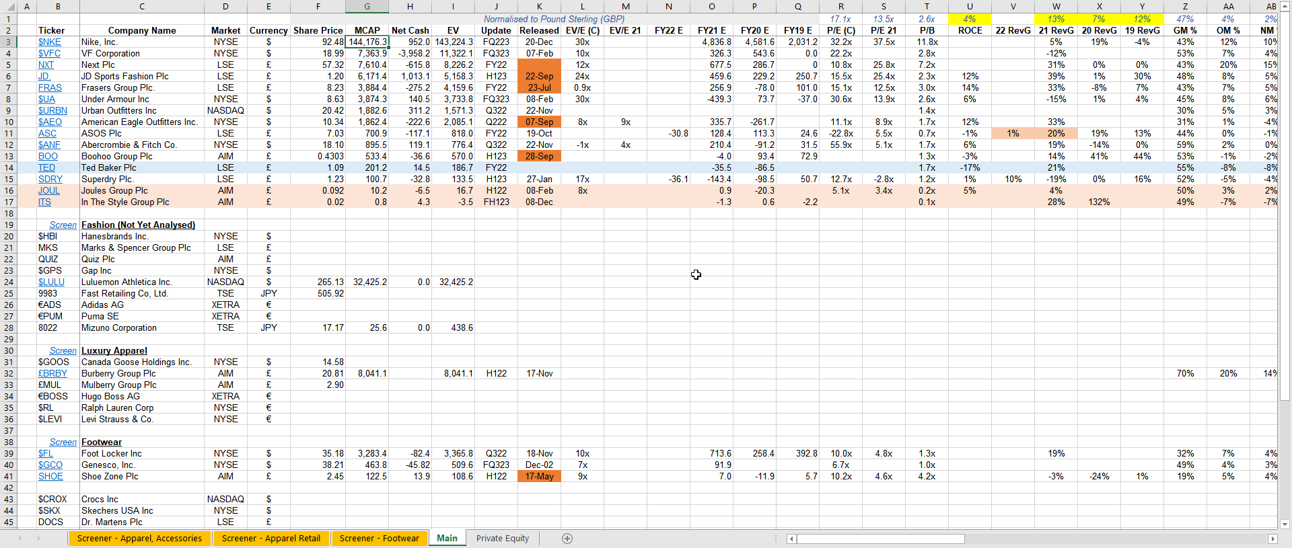
Task: Select Nike MCAP cell 144,176.3
Action: [367, 42]
